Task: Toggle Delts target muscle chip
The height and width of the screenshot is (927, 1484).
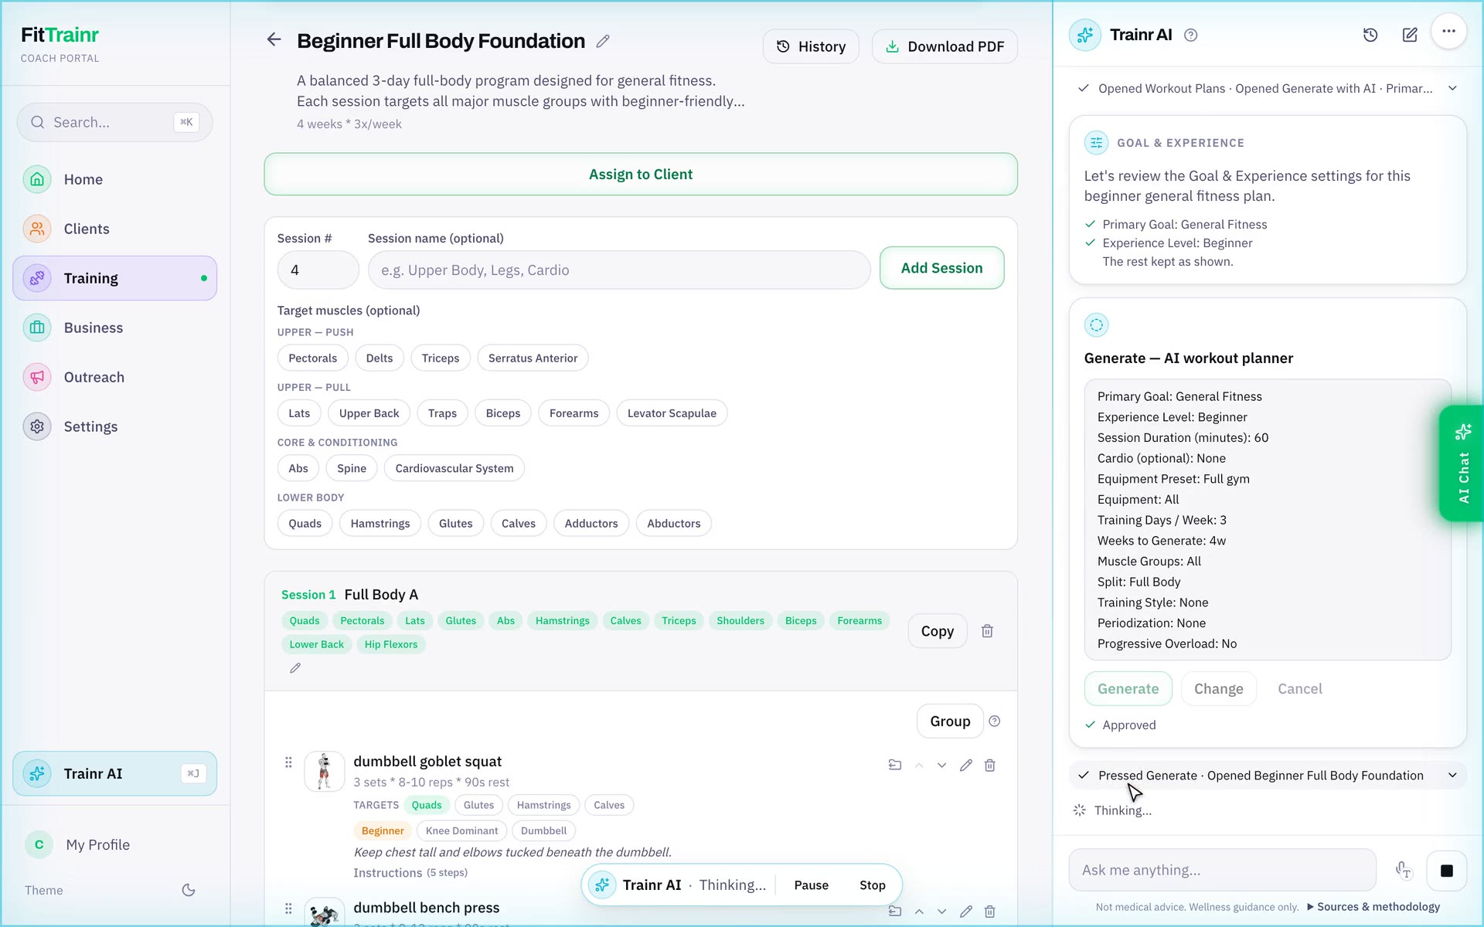Action: click(x=380, y=358)
